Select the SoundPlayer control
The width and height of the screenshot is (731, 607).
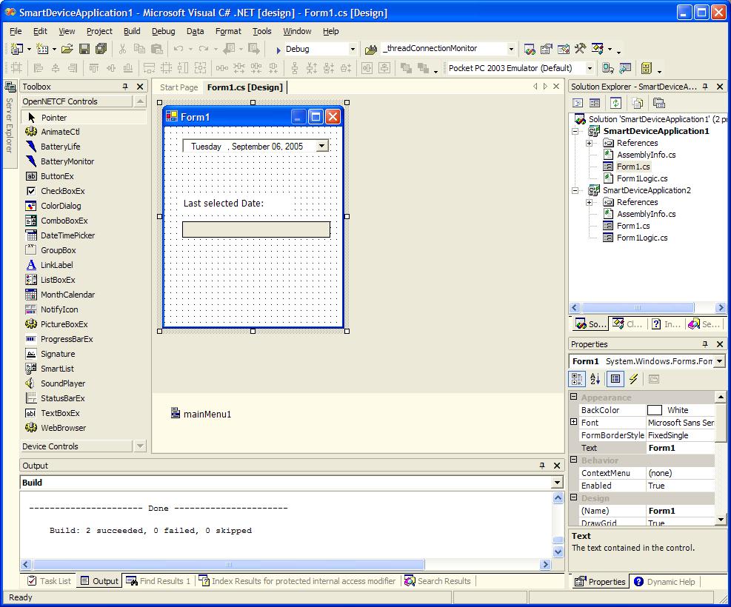tap(63, 383)
